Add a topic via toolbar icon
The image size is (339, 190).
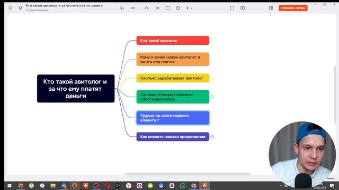point(122,8)
